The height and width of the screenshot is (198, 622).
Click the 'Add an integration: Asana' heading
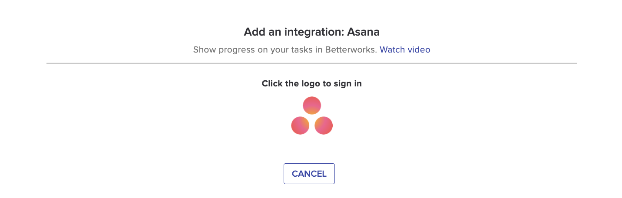312,32
